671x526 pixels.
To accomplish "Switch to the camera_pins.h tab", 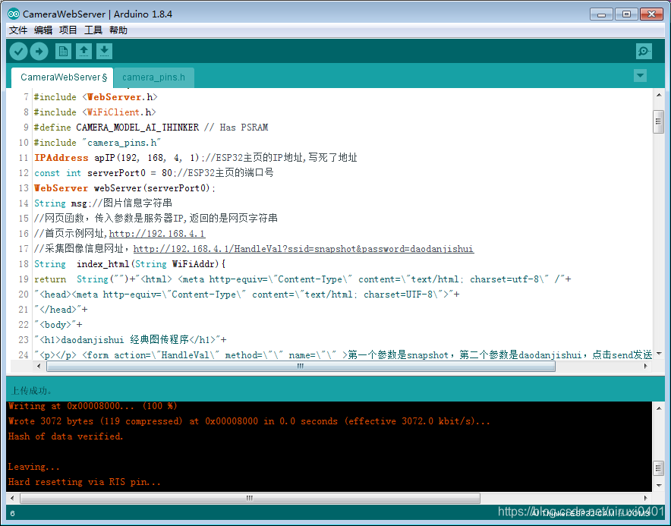I will point(153,77).
